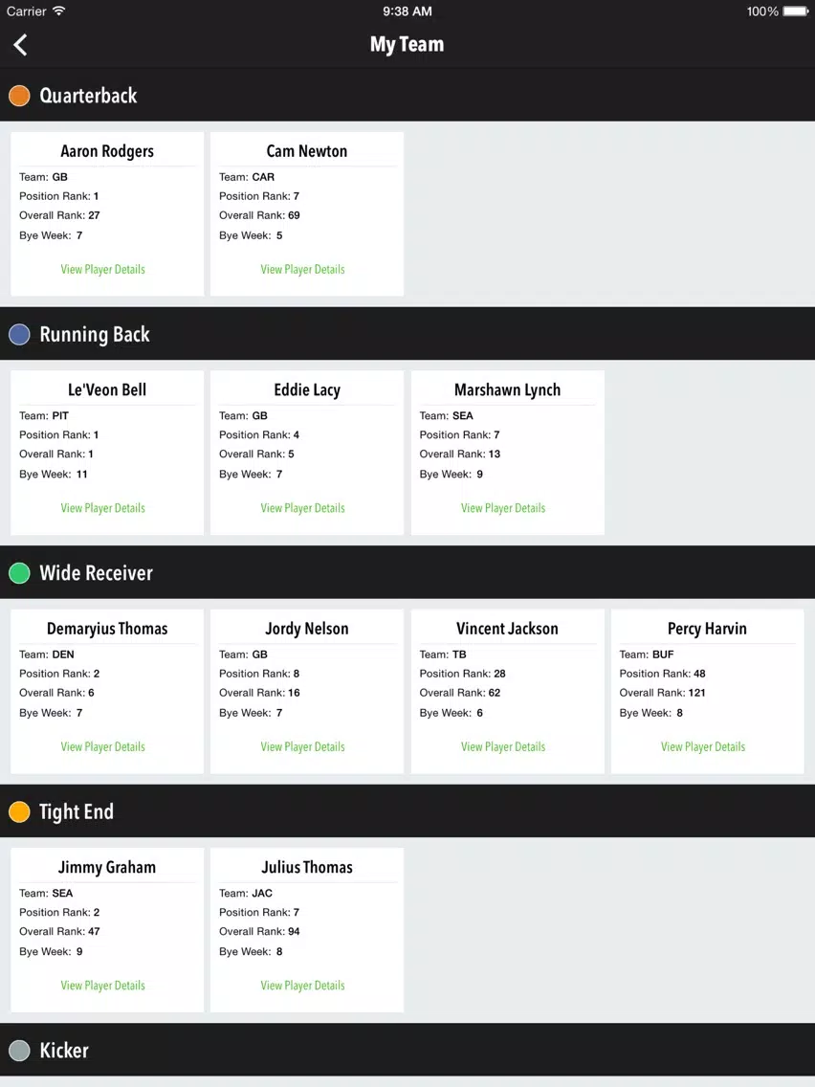View Player Details for Aaron Rodgers
Viewport: 815px width, 1087px height.
click(102, 269)
